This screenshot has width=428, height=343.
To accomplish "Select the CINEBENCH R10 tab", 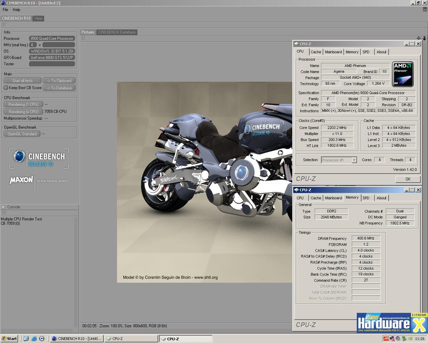I will click(16, 18).
